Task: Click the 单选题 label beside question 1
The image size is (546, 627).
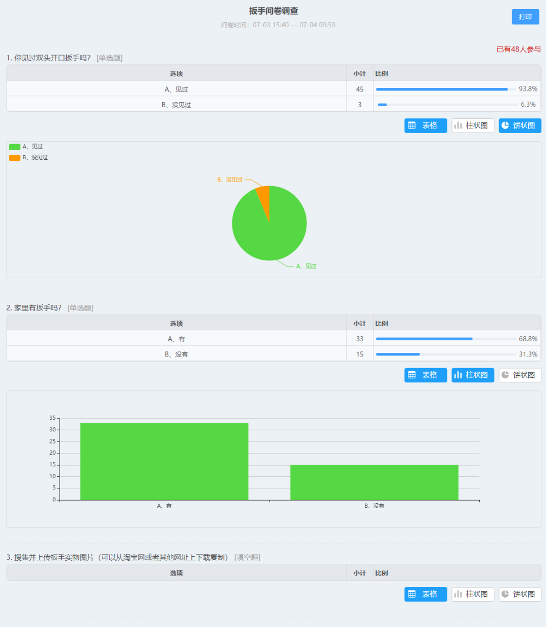Action: pyautogui.click(x=109, y=58)
